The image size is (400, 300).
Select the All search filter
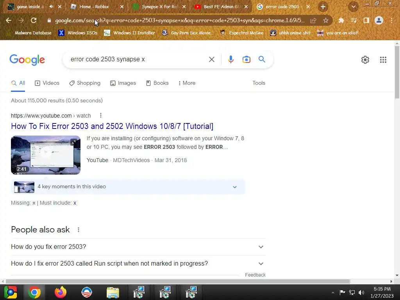pyautogui.click(x=18, y=83)
